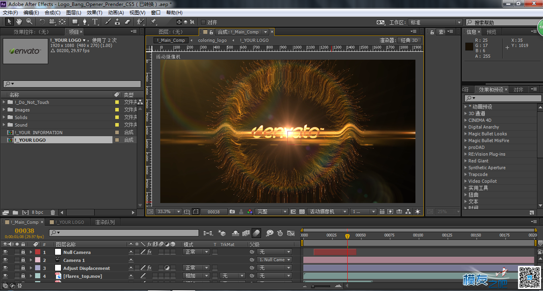Create a new composition from Project panel footer
Image resolution: width=543 pixels, height=291 pixels.
click(x=25, y=213)
